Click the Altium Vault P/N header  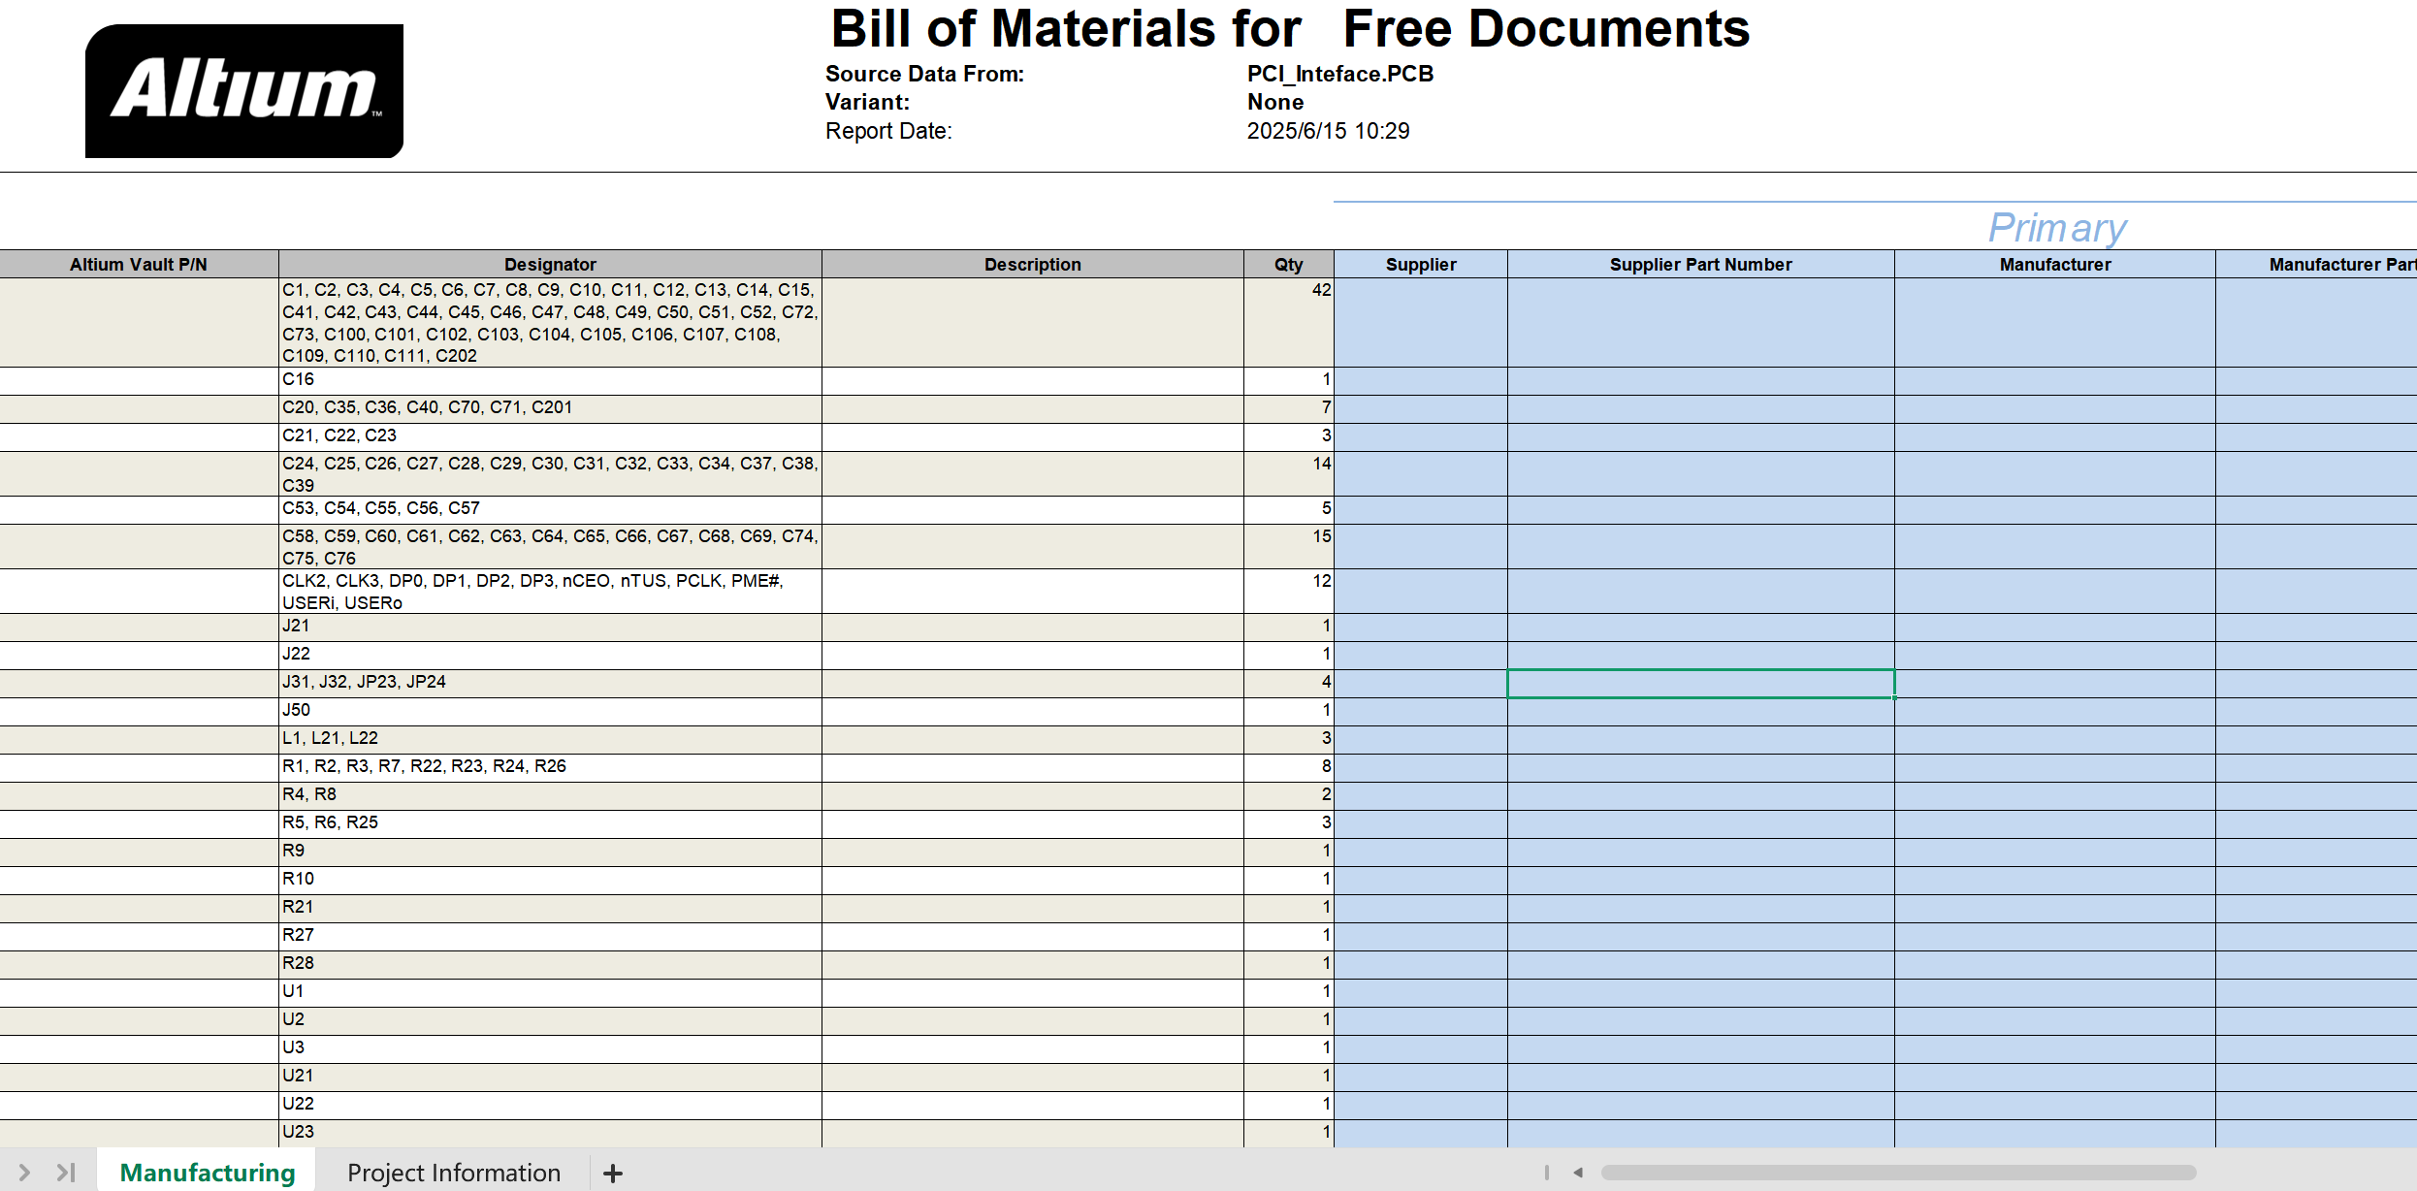[x=139, y=264]
